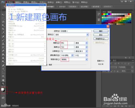Select the Clone Stamp tool
This screenshot has height=108, width=135.
click(3, 44)
